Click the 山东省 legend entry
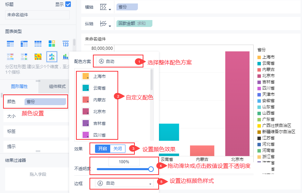The image size is (302, 193). coord(266,107)
